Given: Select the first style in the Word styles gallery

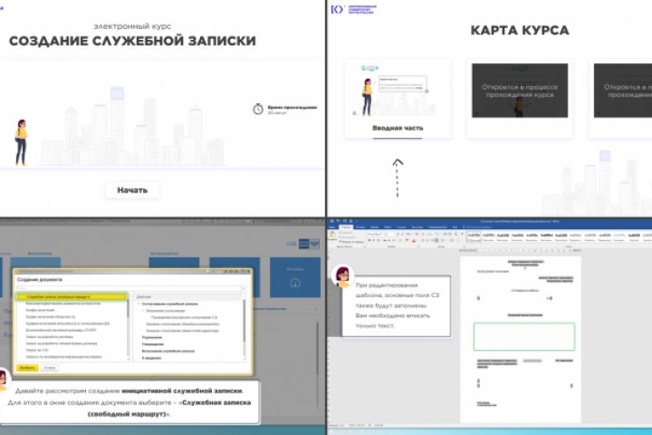Looking at the screenshot, I should 474,237.
